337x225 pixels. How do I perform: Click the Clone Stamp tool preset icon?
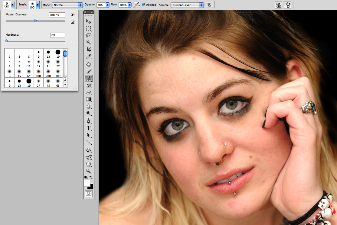[x=7, y=5]
